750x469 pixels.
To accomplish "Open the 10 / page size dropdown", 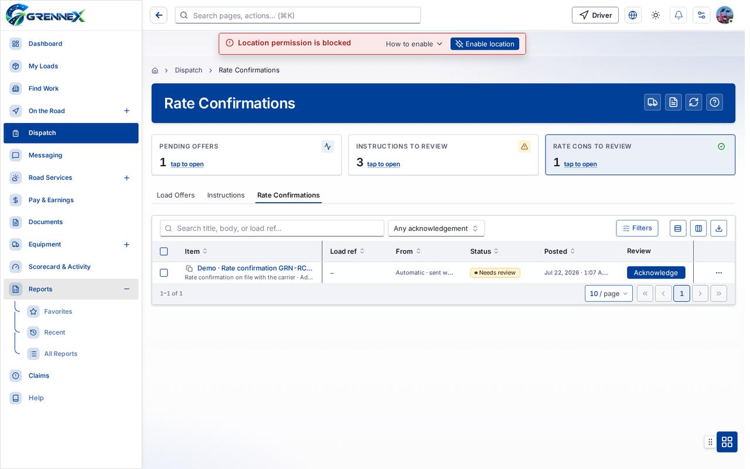I will pos(608,293).
